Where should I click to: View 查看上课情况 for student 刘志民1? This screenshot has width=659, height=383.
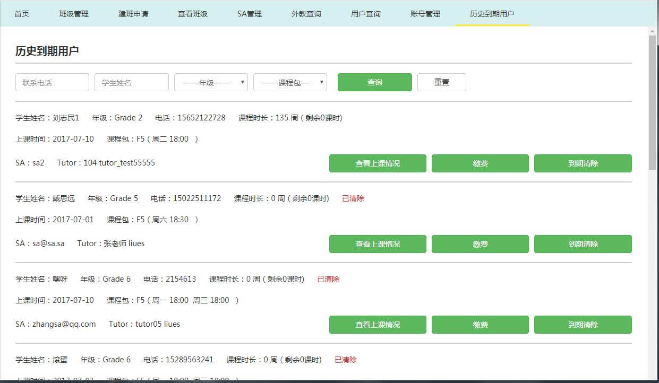click(x=378, y=163)
